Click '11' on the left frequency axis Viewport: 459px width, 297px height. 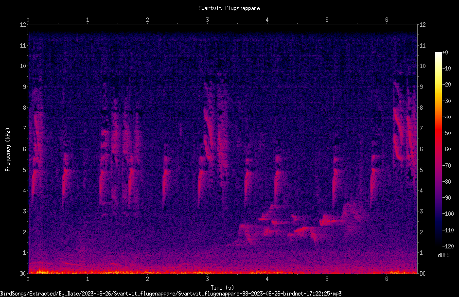23,45
